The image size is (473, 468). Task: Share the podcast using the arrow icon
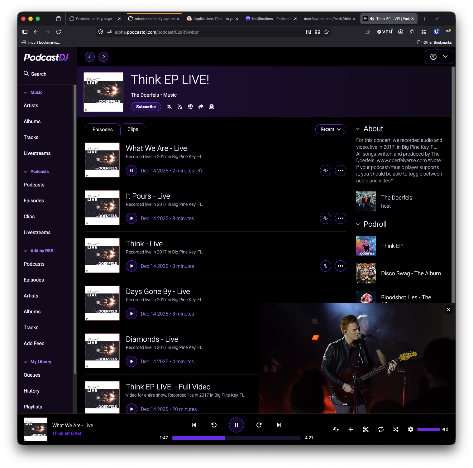(x=201, y=107)
